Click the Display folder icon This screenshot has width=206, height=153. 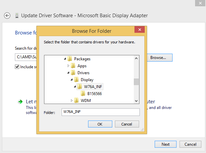(x=76, y=80)
